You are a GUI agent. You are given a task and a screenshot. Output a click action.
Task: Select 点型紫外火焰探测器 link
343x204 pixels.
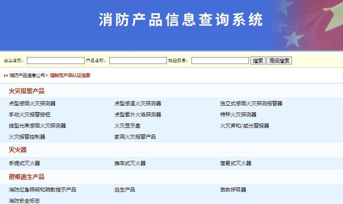tap(138, 115)
